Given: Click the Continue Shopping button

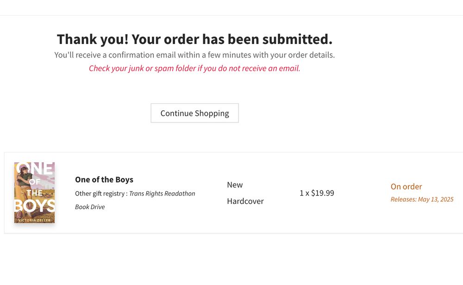Looking at the screenshot, I should click(x=194, y=113).
